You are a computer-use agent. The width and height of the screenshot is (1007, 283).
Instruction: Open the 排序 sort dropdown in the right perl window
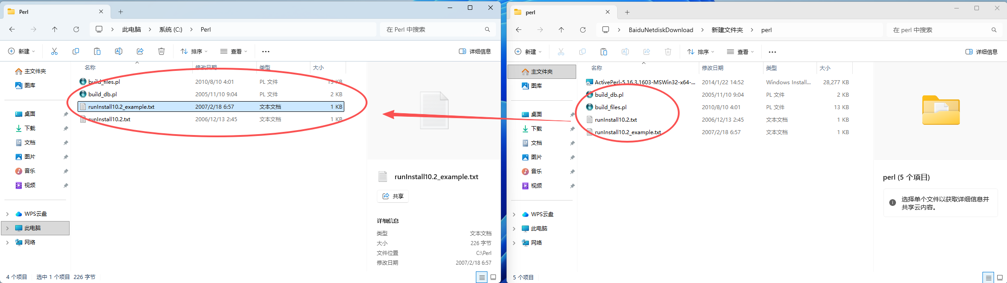(x=701, y=52)
